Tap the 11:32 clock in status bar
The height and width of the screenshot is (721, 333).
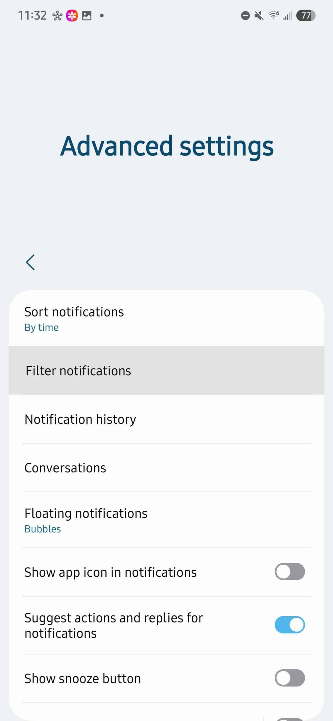pos(32,16)
